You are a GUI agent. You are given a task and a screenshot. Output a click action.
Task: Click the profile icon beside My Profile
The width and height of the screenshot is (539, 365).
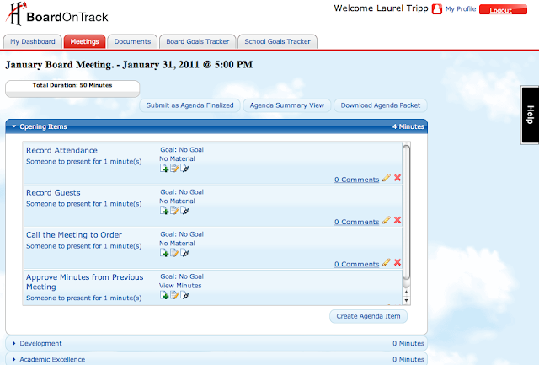click(x=437, y=9)
